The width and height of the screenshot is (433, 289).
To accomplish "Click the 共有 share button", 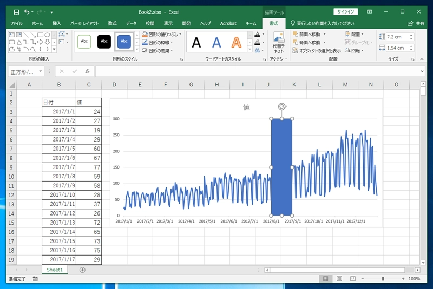I will (x=416, y=23).
